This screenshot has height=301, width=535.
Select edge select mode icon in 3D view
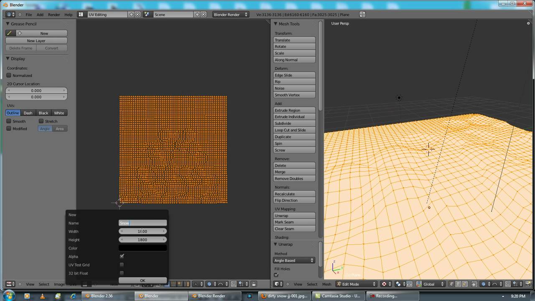(x=458, y=284)
